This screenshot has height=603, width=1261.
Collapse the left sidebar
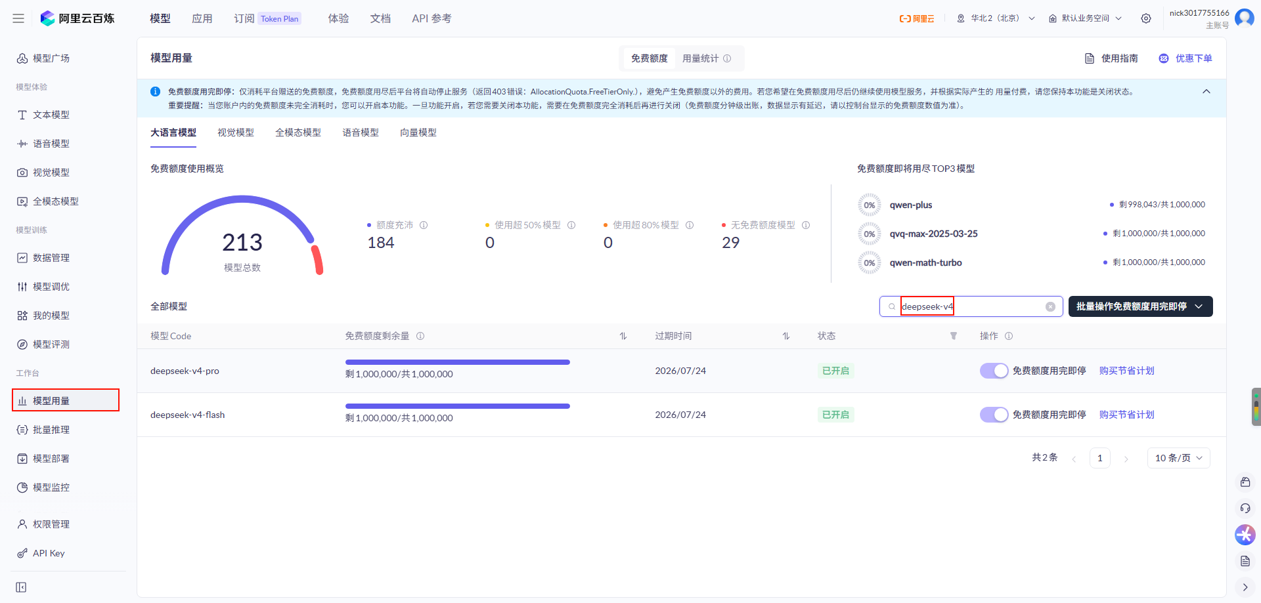pyautogui.click(x=21, y=587)
